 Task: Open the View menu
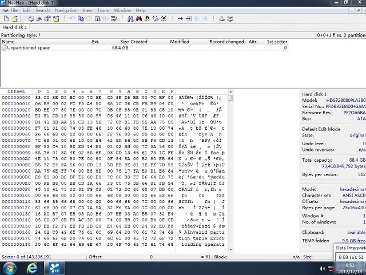pos(87,10)
